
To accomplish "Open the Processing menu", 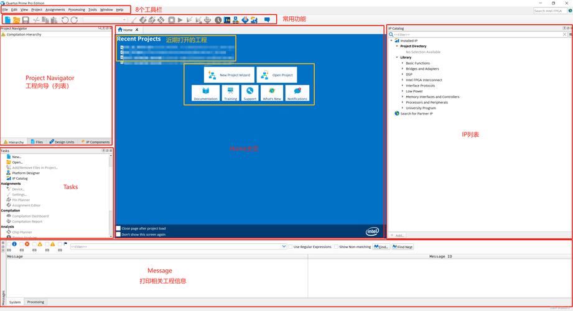I will coord(77,9).
